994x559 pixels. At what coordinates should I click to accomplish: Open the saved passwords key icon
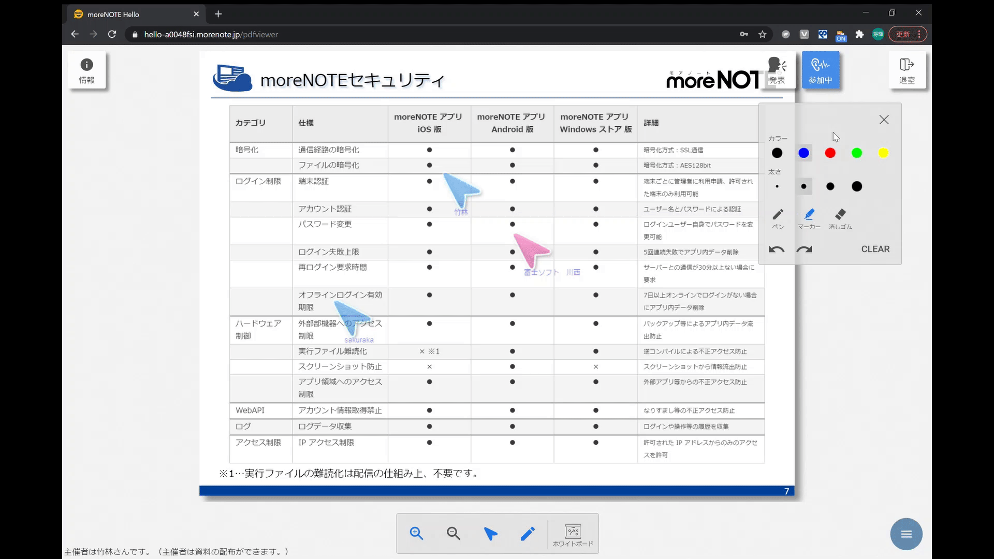[x=744, y=35]
